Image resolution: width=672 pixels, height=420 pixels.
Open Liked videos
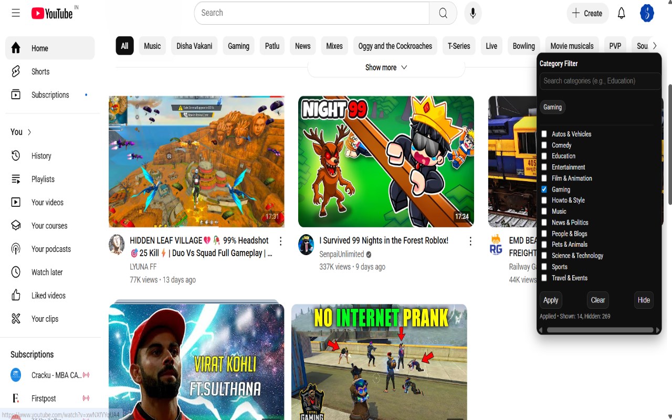tap(50, 296)
